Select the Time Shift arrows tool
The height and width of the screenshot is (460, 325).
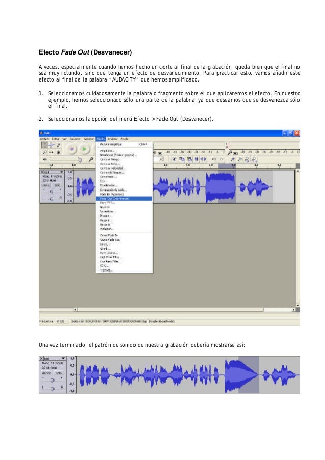(x=51, y=152)
